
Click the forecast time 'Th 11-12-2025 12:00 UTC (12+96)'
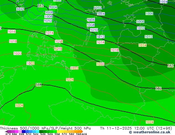coord(136,128)
